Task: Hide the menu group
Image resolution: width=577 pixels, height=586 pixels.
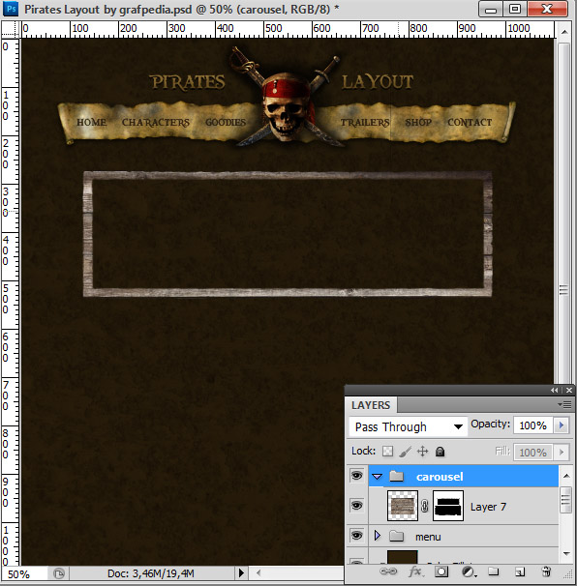Action: pos(356,536)
